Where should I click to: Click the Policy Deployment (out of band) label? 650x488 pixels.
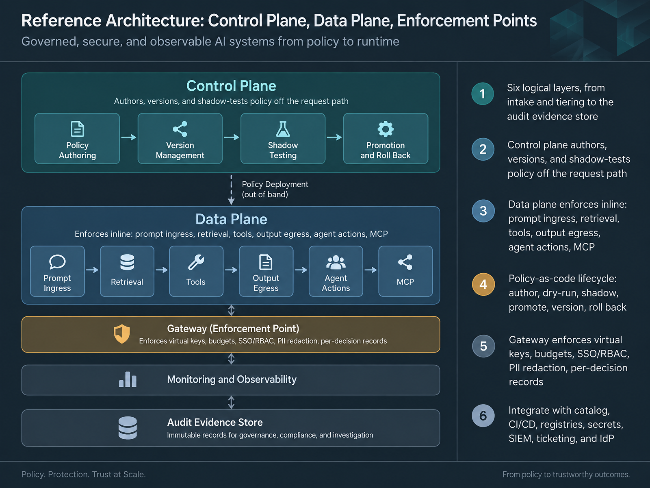click(x=275, y=189)
